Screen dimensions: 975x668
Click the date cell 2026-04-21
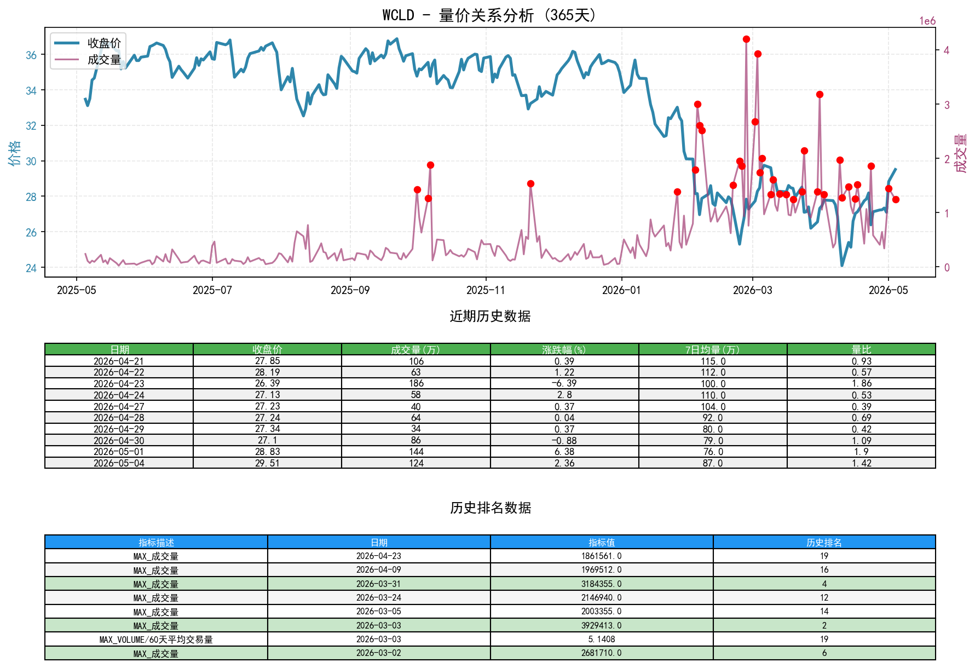(119, 361)
